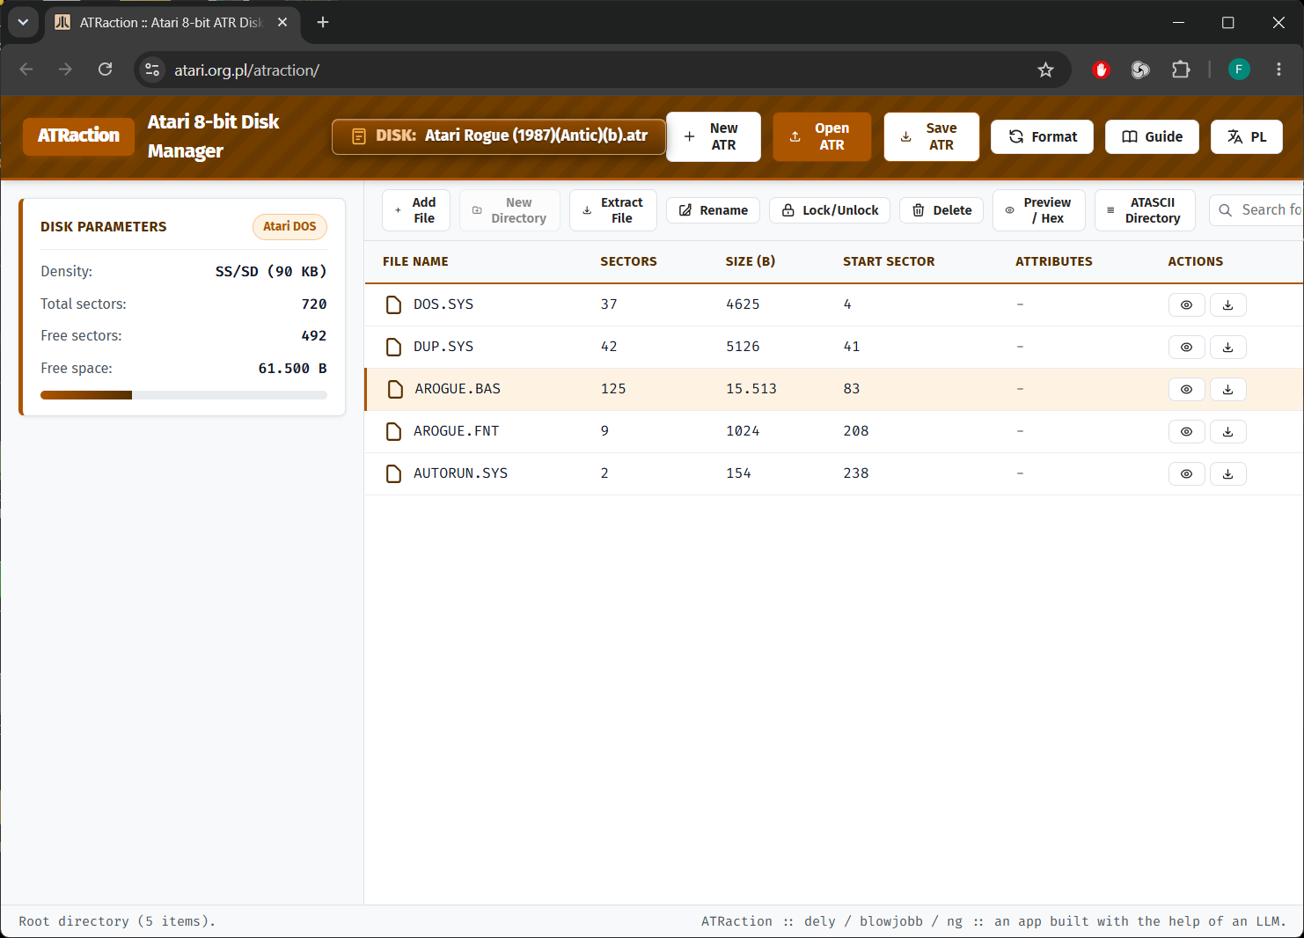This screenshot has height=938, width=1304.
Task: Focus the Search files input field
Action: click(x=1256, y=210)
